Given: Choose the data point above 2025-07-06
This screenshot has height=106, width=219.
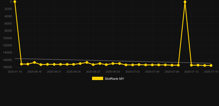Looking at the screenshot, I should tap(152, 65).
